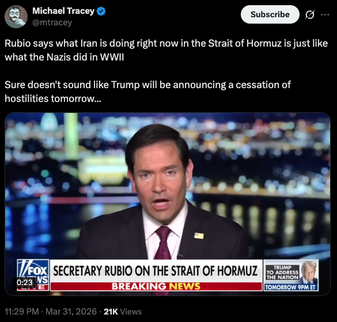
Task: Click the Subscribe button
Action: [x=270, y=14]
